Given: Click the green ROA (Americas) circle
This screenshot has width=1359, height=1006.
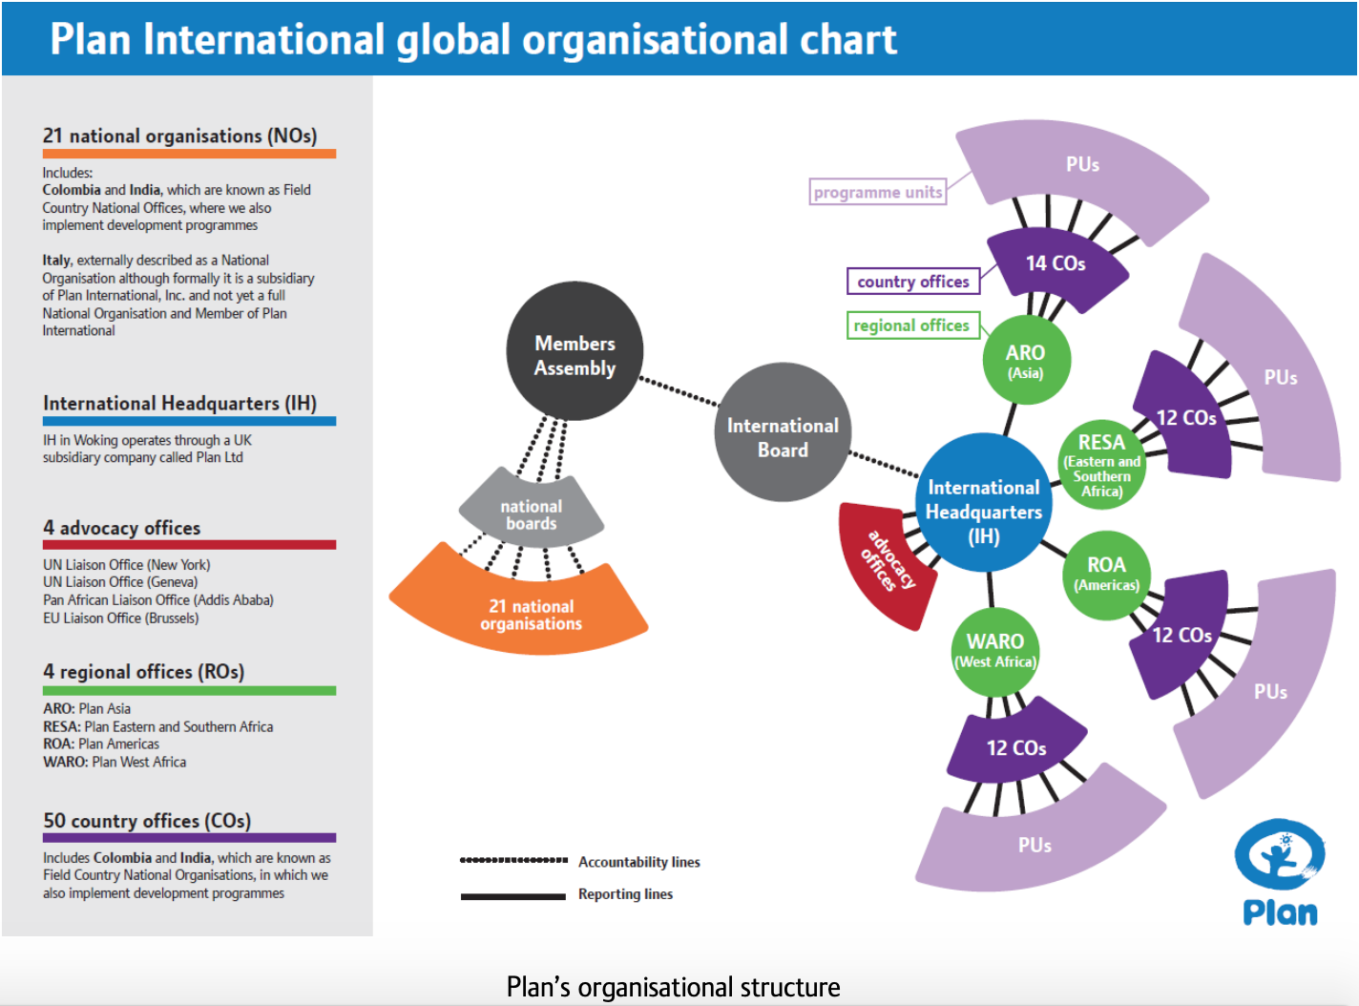Looking at the screenshot, I should 1106,575.
